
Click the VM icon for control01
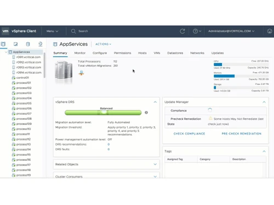pyautogui.click(x=14, y=78)
